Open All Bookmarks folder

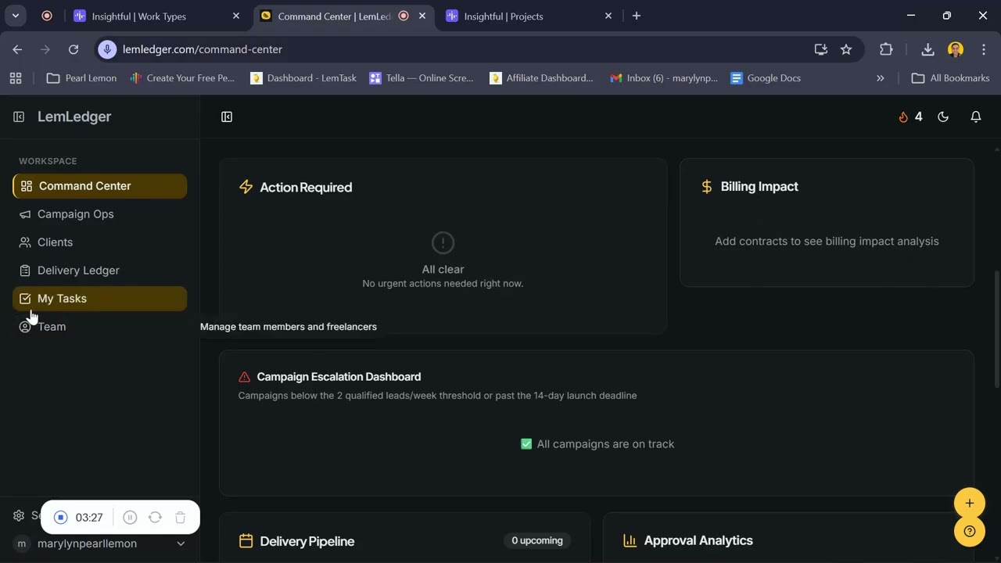tap(951, 78)
